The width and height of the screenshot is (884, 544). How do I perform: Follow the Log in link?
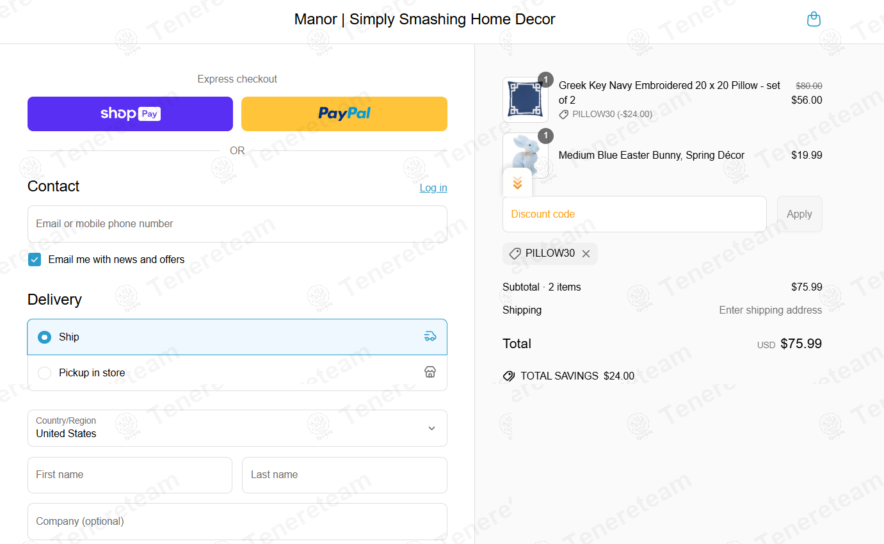[433, 188]
